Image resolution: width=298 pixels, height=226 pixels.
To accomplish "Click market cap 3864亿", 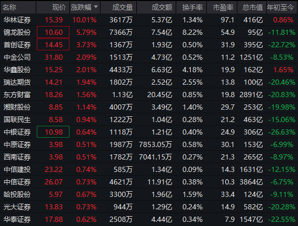I will click(x=251, y=182).
